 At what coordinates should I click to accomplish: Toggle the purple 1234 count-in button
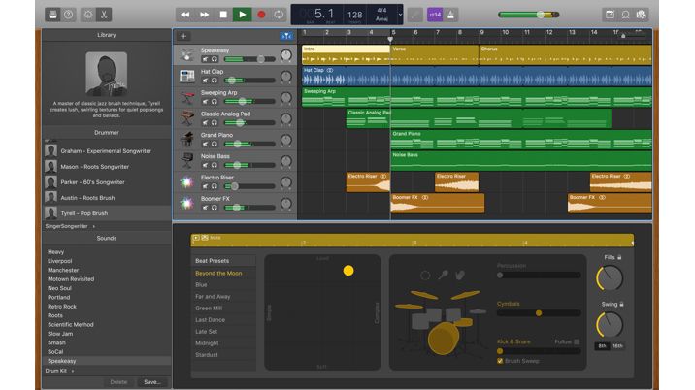[x=435, y=15]
